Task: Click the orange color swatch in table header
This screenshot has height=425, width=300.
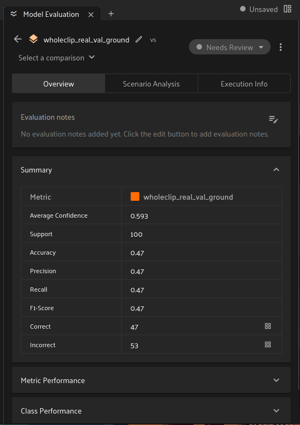Action: [135, 196]
